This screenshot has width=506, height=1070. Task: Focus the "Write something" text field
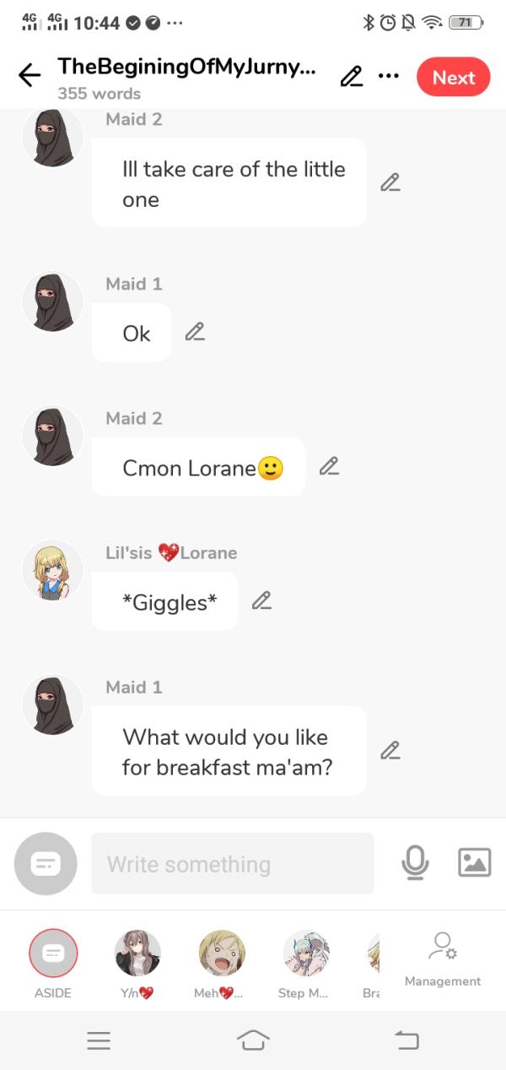tap(232, 863)
